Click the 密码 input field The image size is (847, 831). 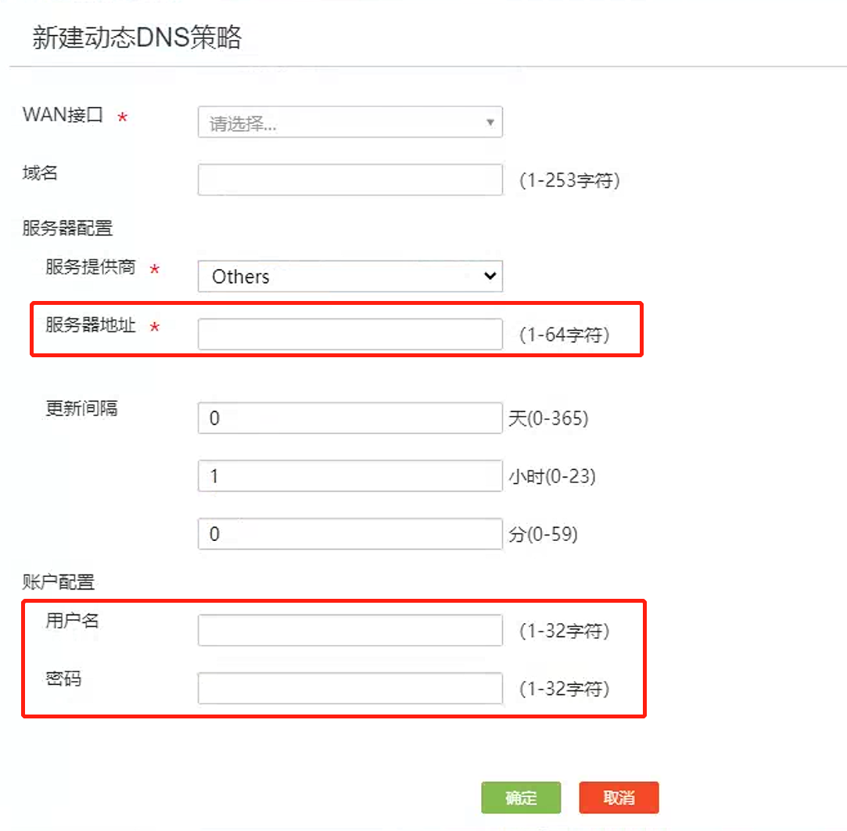(x=350, y=689)
